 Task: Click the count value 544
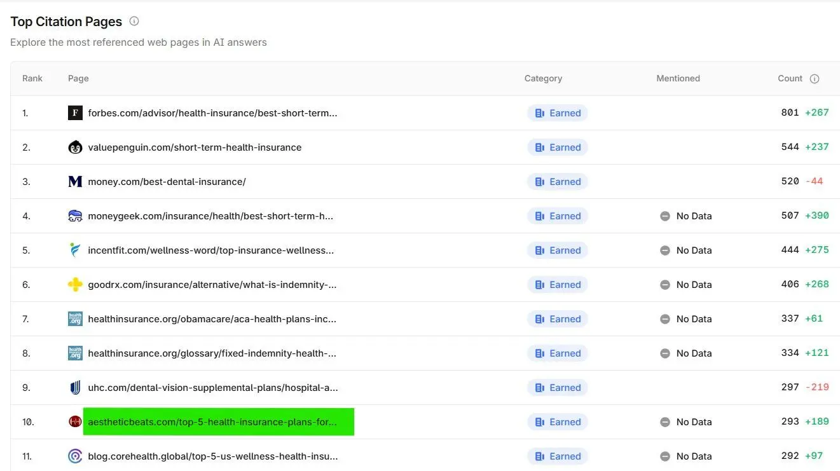[790, 147]
